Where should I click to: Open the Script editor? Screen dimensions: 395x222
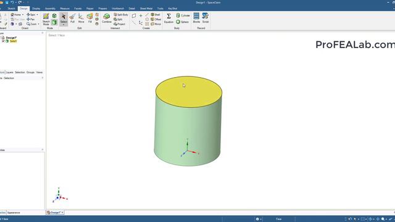(206, 18)
